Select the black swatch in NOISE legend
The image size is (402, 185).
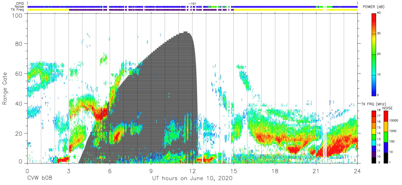pyautogui.click(x=386, y=158)
